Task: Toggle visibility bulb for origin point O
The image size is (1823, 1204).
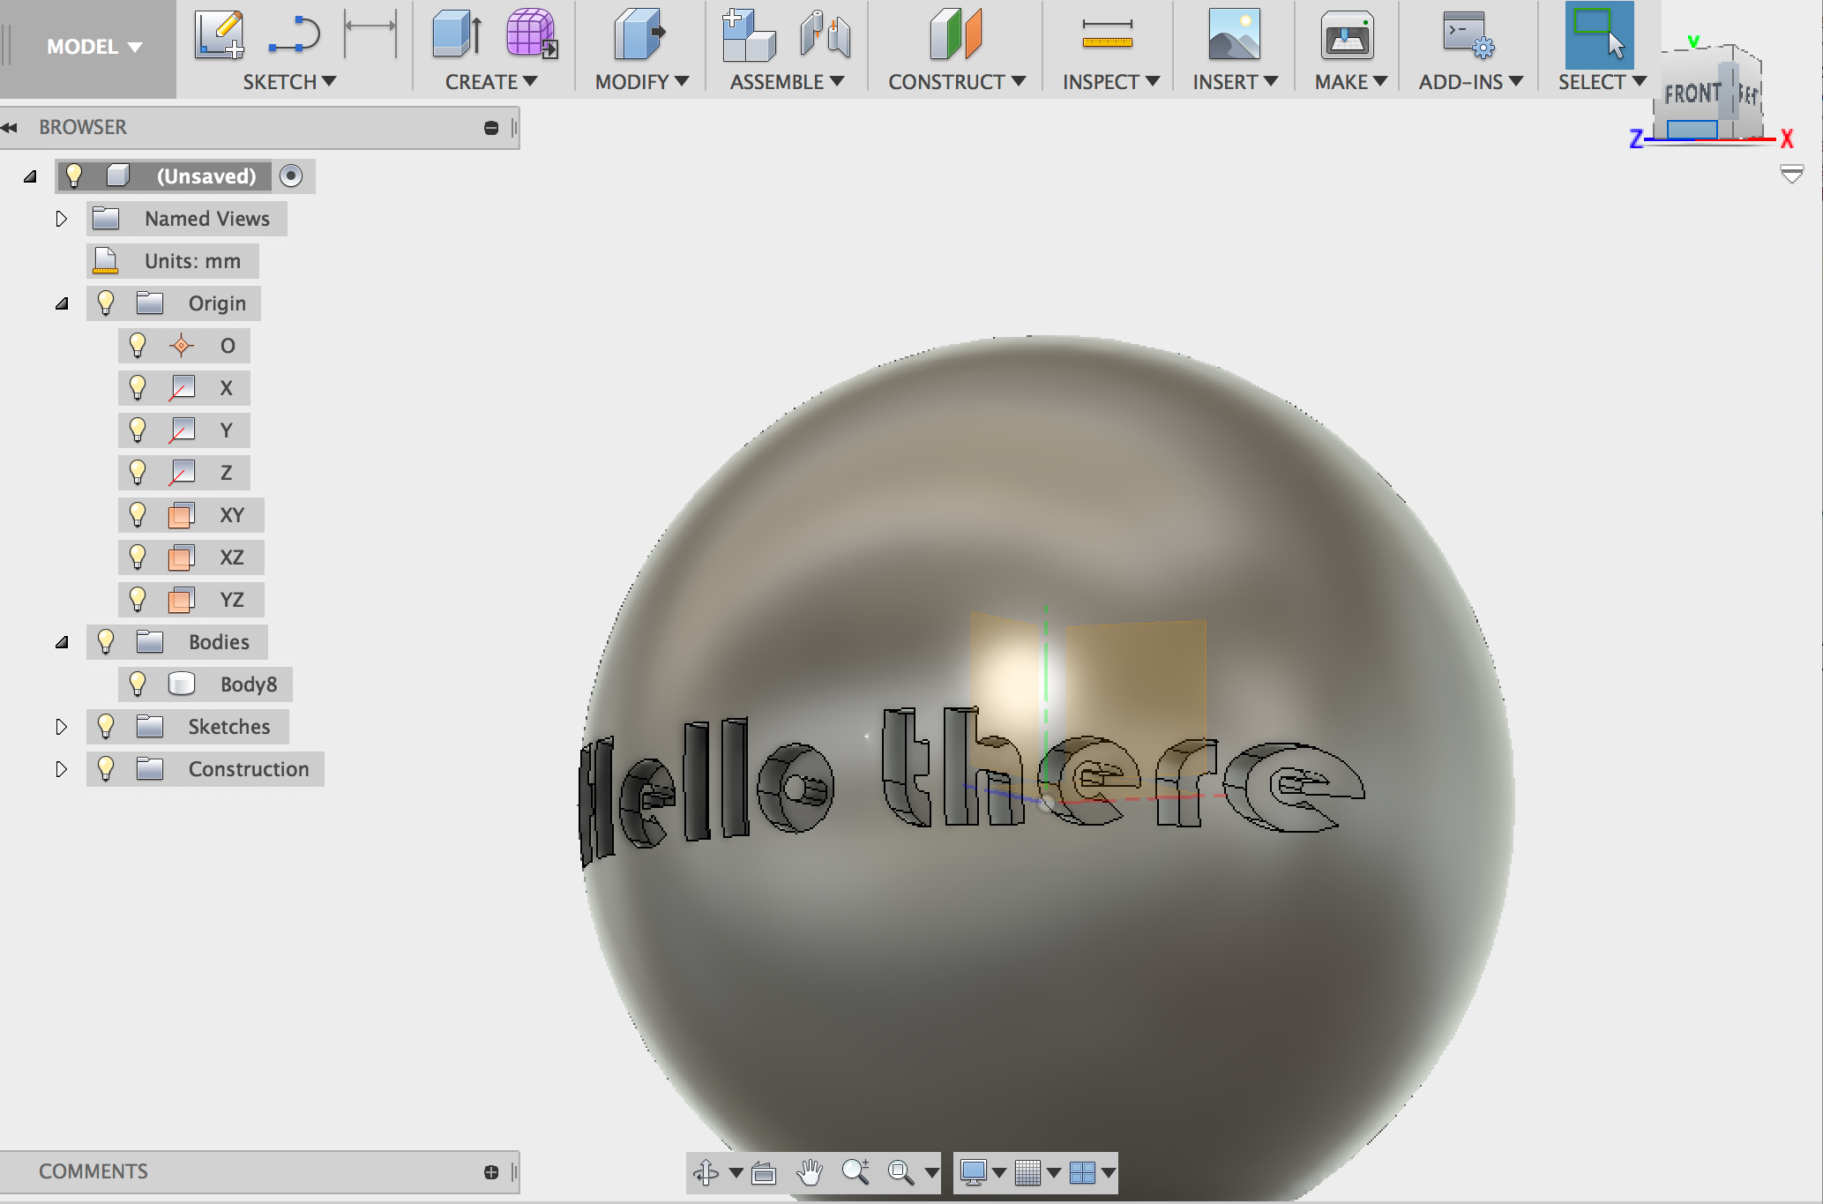Action: [x=138, y=345]
